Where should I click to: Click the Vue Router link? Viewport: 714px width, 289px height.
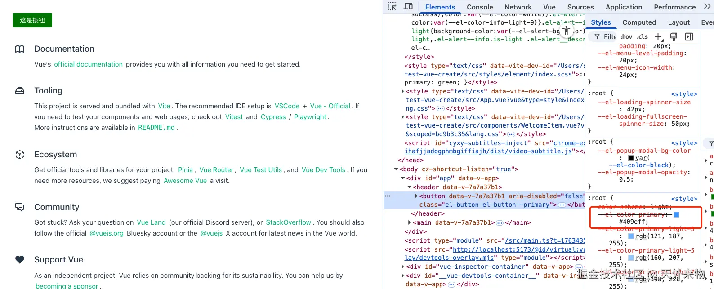point(216,170)
